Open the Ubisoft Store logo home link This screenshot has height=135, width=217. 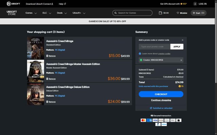[x=12, y=13]
